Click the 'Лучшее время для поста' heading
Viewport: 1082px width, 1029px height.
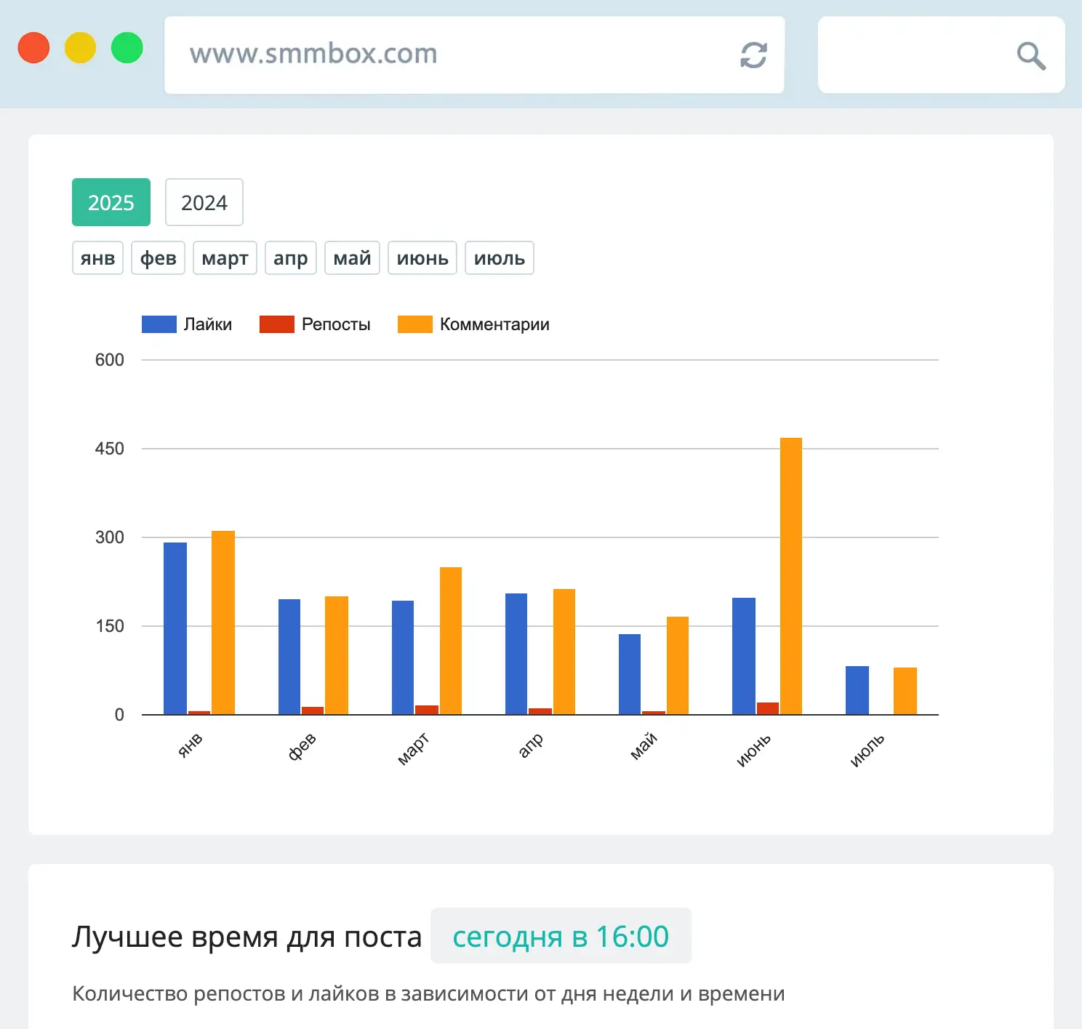click(247, 937)
